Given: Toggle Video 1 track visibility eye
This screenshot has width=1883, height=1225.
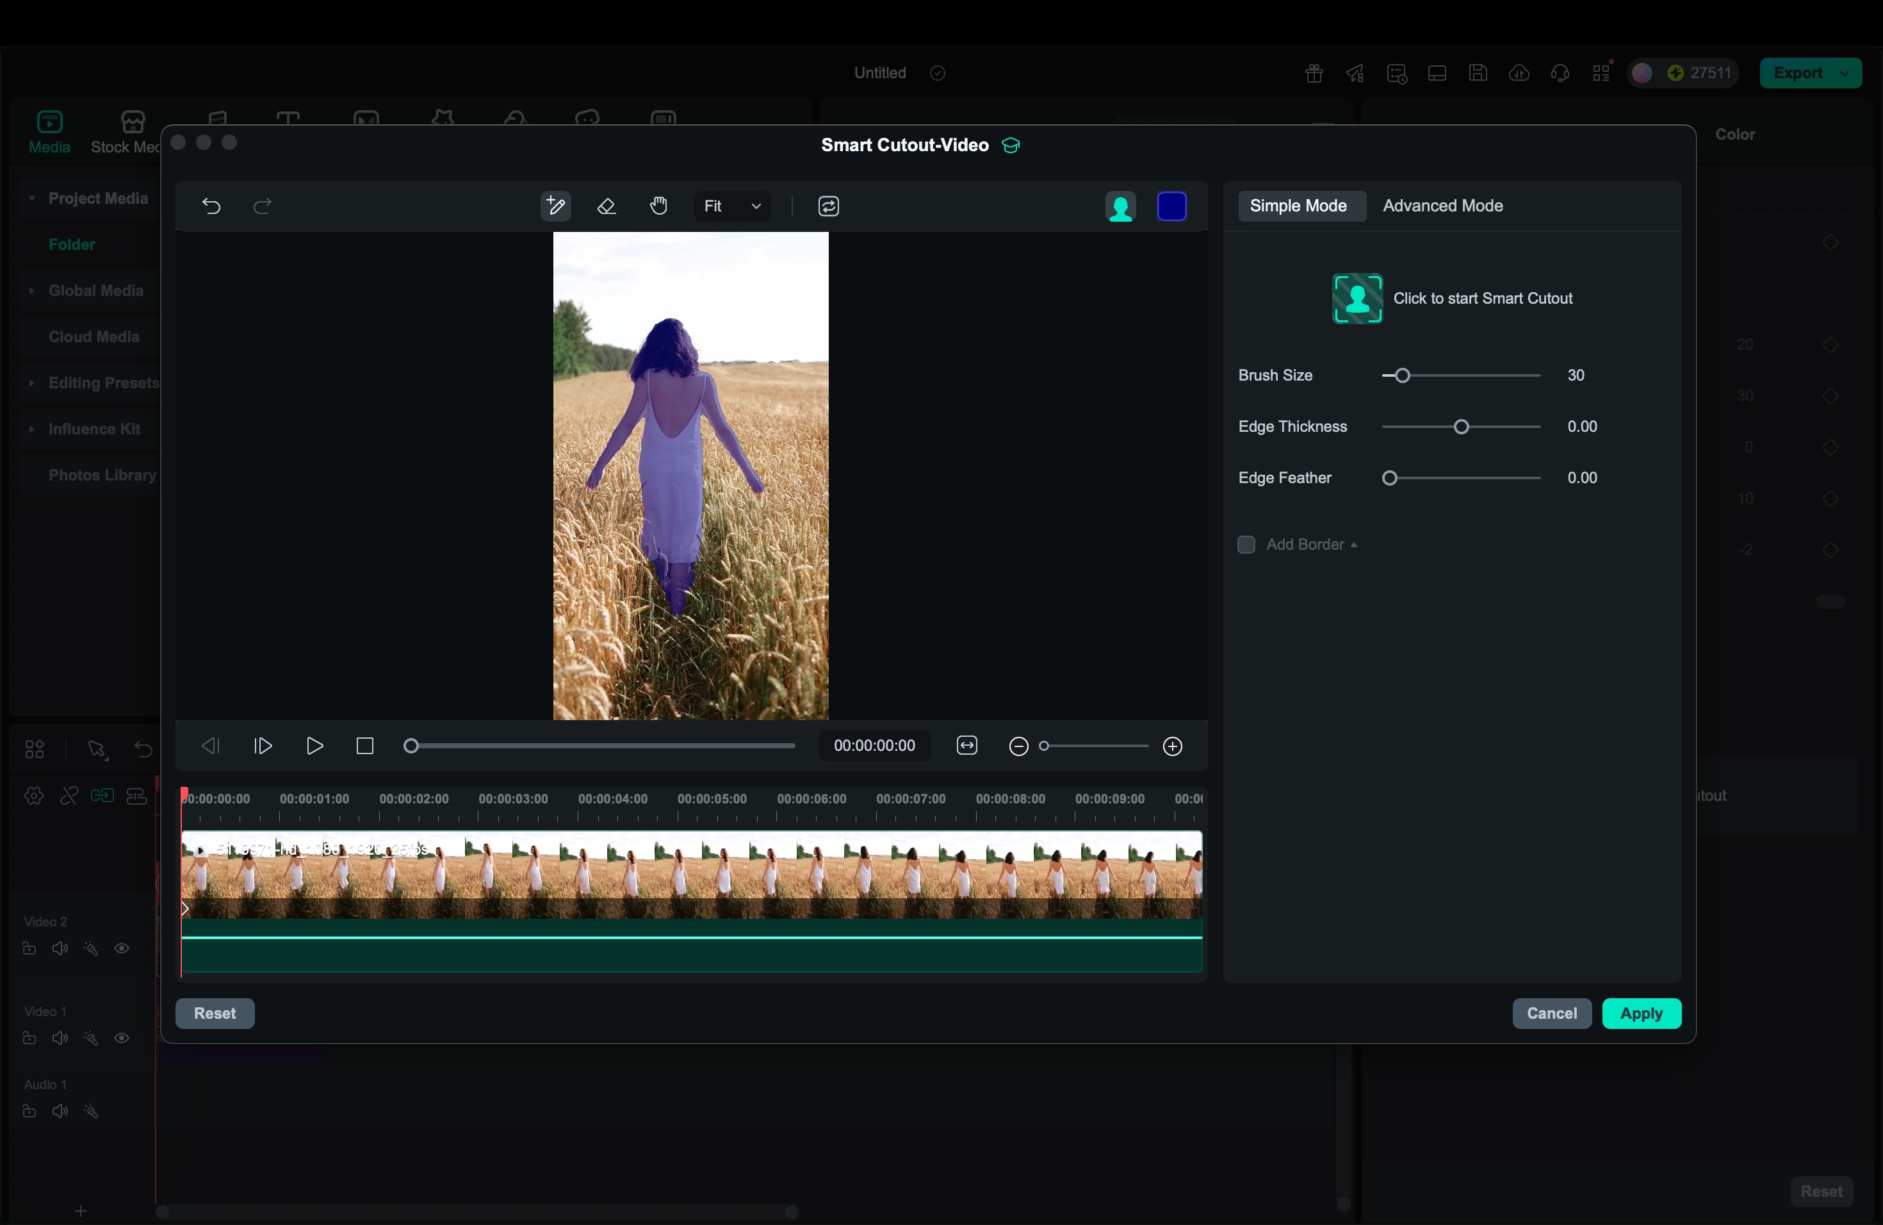Looking at the screenshot, I should click(x=122, y=1037).
